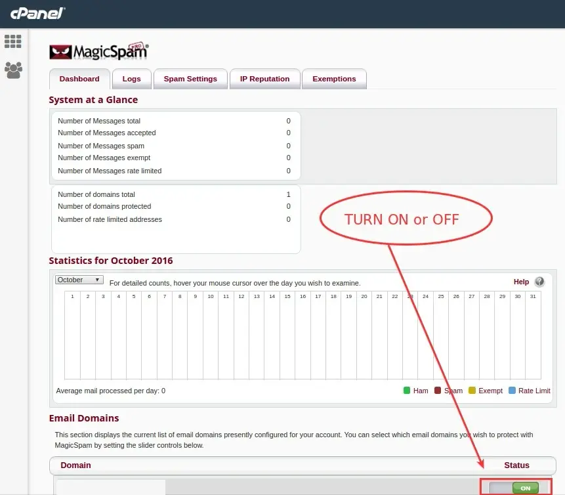Click 'Number of domains total' row
The image size is (565, 495).
(x=175, y=194)
